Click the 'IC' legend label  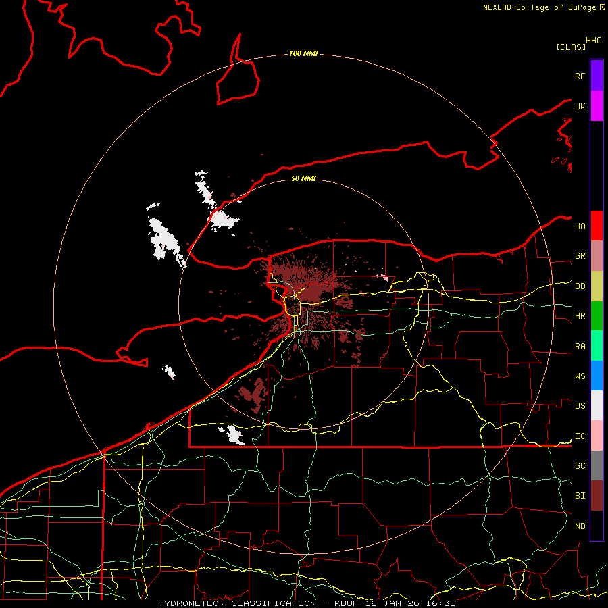click(580, 436)
